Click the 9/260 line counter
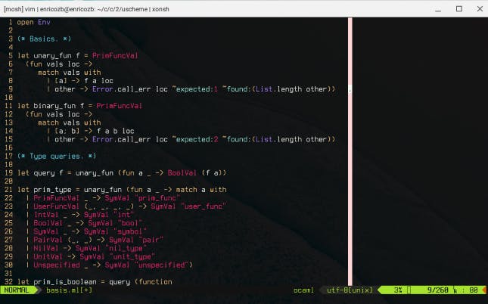This screenshot has width=488, height=304. 437,290
